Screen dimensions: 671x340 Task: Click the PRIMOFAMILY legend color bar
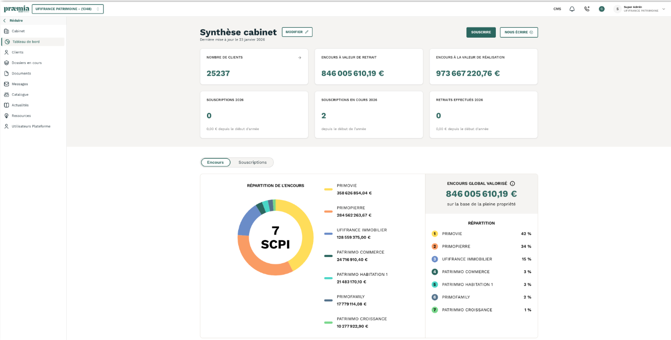click(x=328, y=301)
